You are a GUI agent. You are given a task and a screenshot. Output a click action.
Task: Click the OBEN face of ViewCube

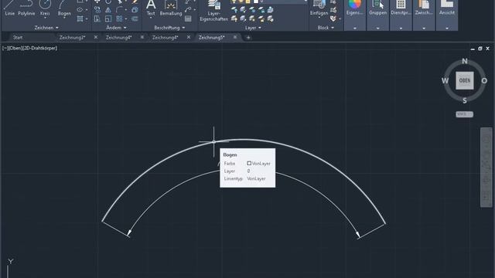pyautogui.click(x=464, y=80)
